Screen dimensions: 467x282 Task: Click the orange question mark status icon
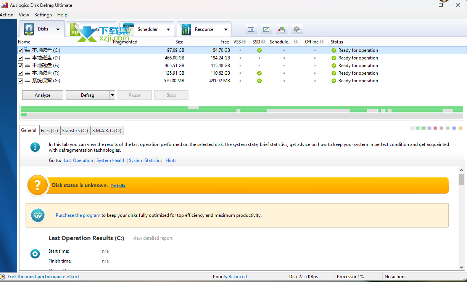click(x=37, y=186)
